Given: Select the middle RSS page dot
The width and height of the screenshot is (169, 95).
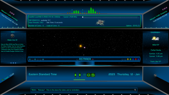Looking at the screenshot, I should coord(13,63).
